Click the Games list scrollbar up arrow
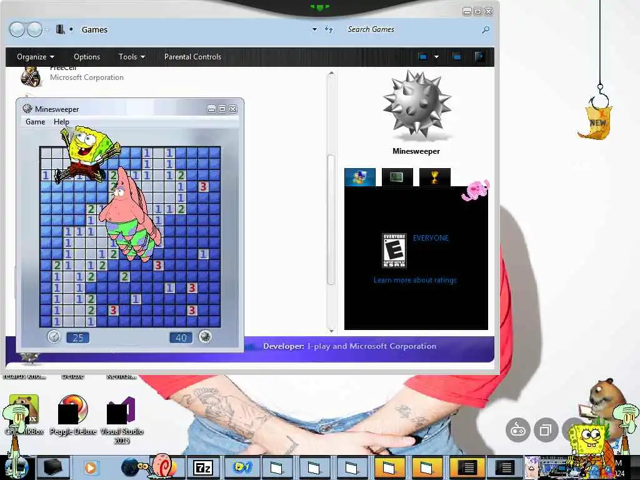The image size is (640, 480). (x=331, y=74)
